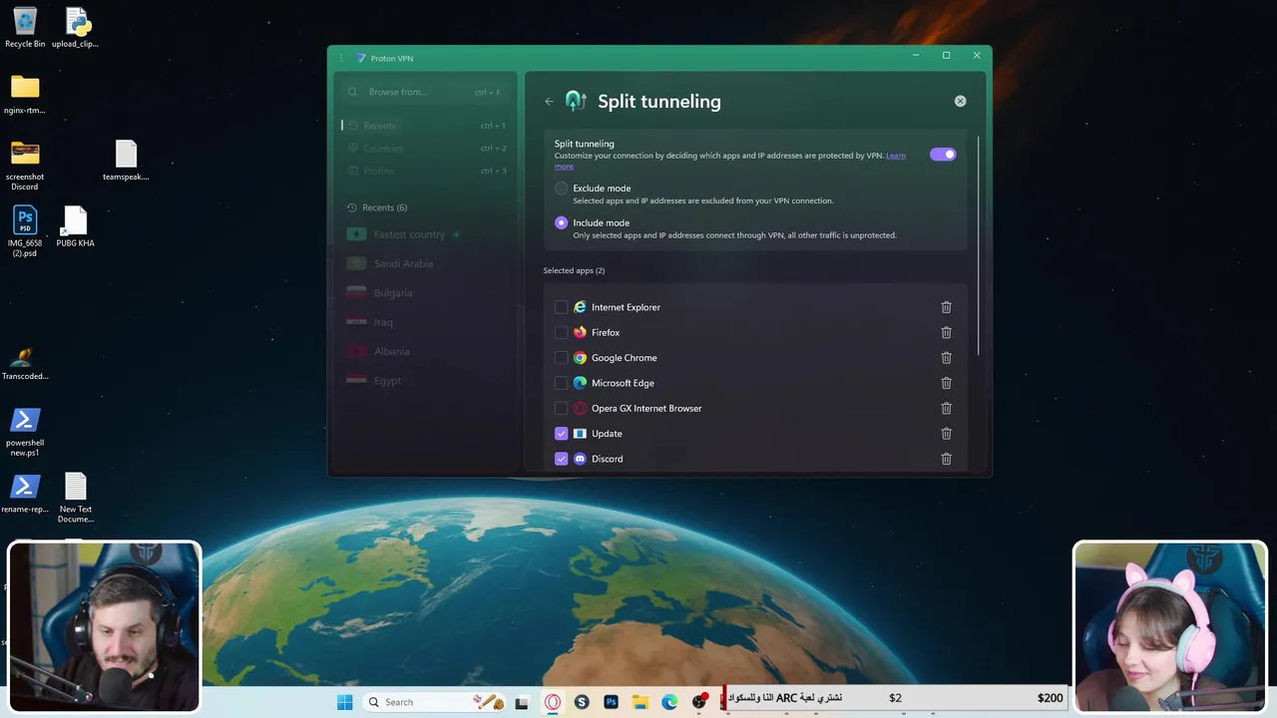1277x718 pixels.
Task: Open Photoshop from the taskbar
Action: point(611,702)
